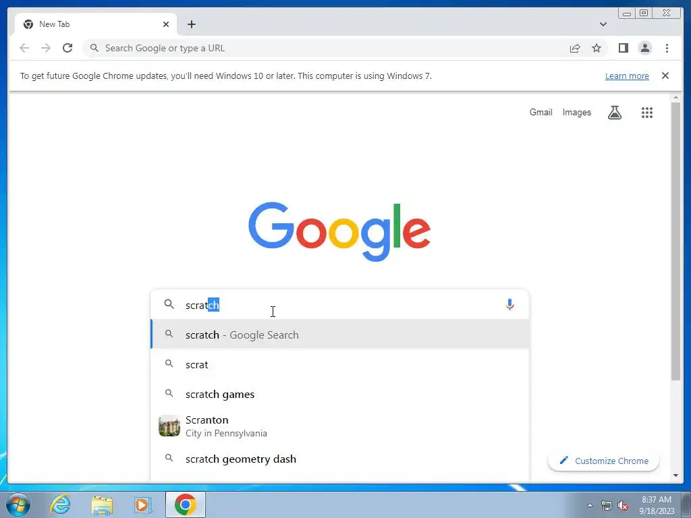Toggle the Chrome side panel

[x=623, y=48]
